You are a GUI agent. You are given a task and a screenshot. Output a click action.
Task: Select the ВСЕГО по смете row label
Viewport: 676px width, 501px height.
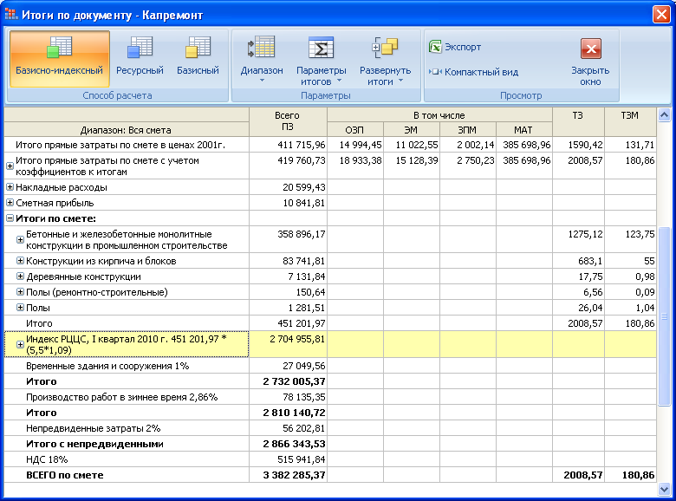click(65, 475)
